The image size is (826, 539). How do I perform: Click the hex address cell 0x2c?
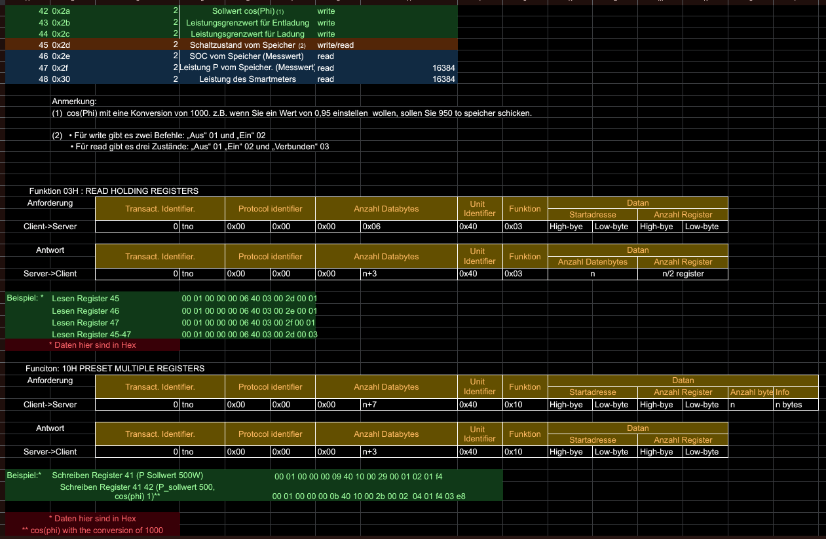tap(61, 33)
